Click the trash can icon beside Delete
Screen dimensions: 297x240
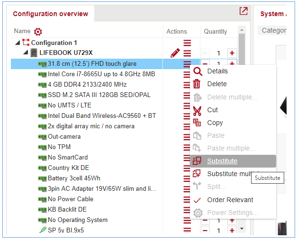point(197,84)
